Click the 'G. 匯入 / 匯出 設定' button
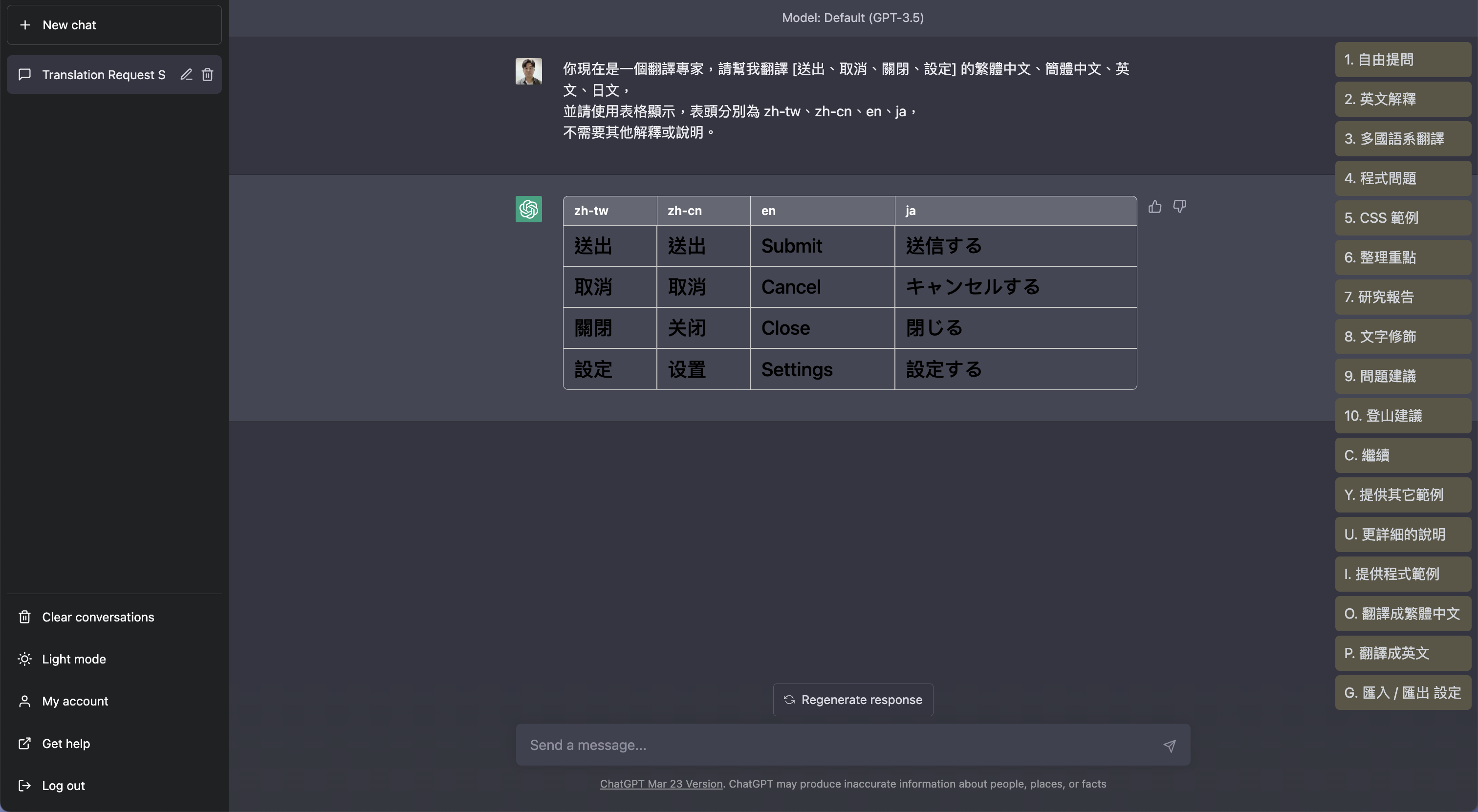This screenshot has height=812, width=1478. [1402, 693]
